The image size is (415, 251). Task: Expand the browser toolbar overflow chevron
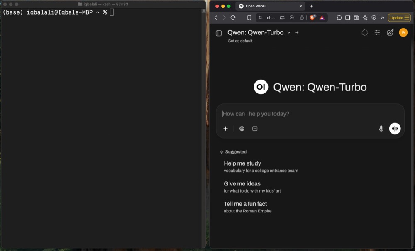pos(382,18)
